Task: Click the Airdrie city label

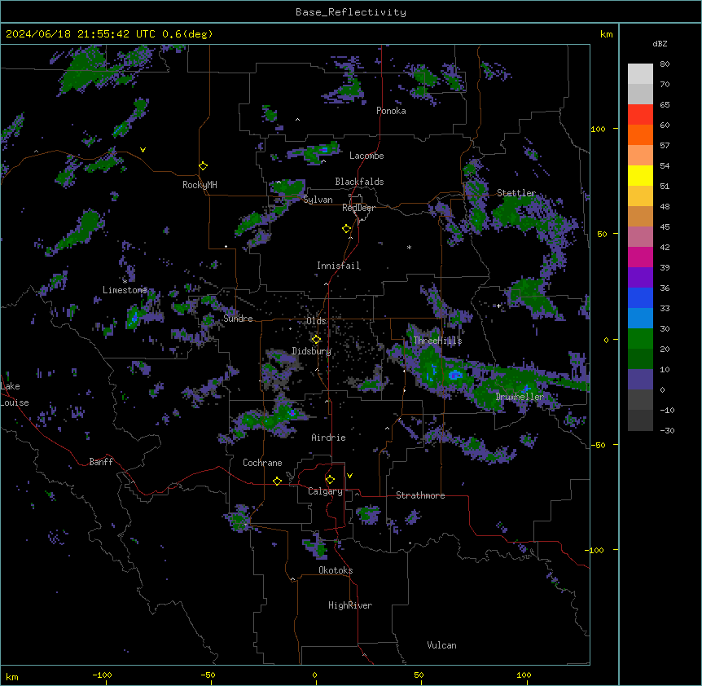Action: [x=328, y=438]
